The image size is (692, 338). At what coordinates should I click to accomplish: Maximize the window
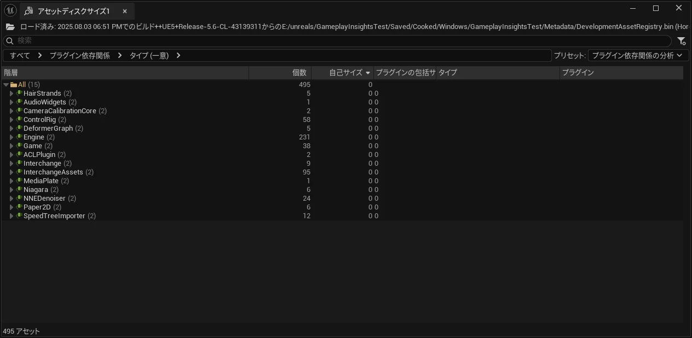(656, 8)
